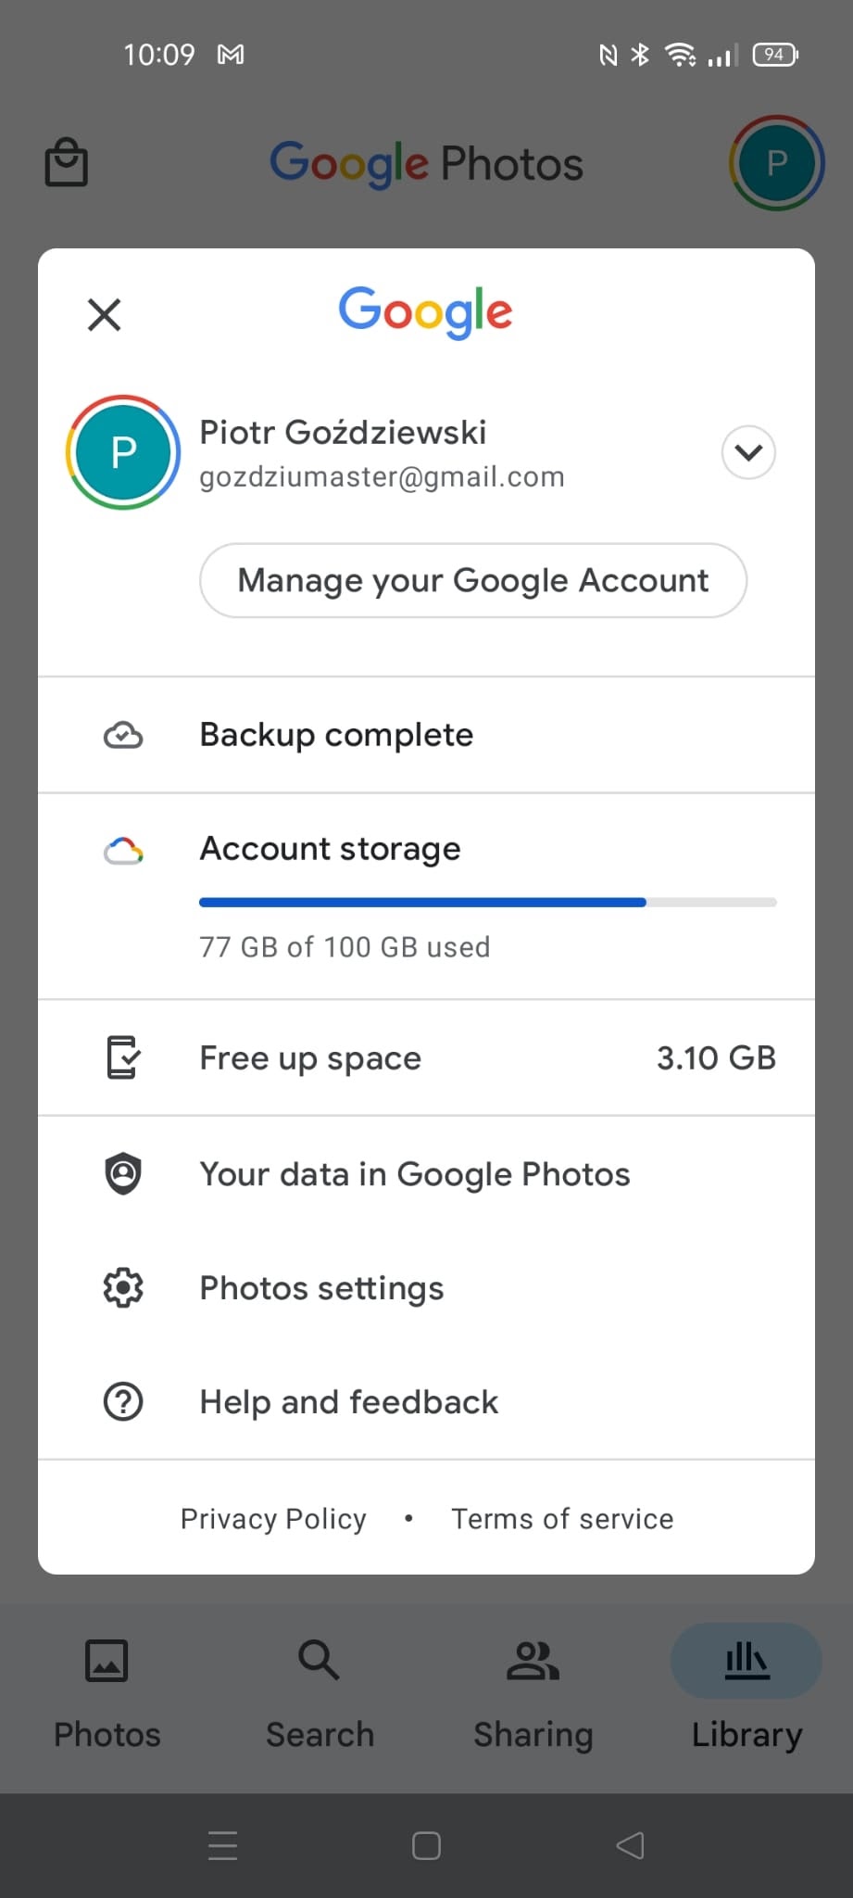Tap the Help and feedback question icon

(x=123, y=1402)
